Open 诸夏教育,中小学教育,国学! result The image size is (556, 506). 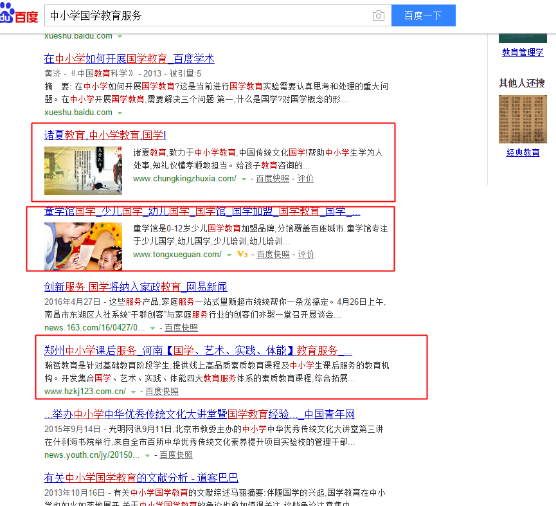pyautogui.click(x=105, y=135)
